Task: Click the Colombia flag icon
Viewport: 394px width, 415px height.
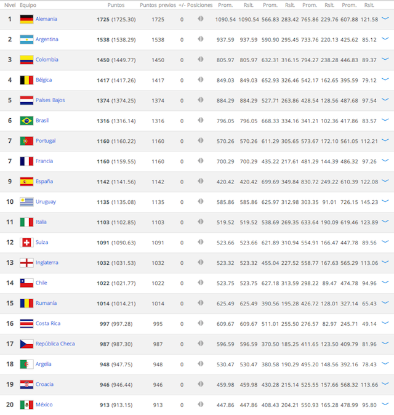Action: tap(26, 60)
